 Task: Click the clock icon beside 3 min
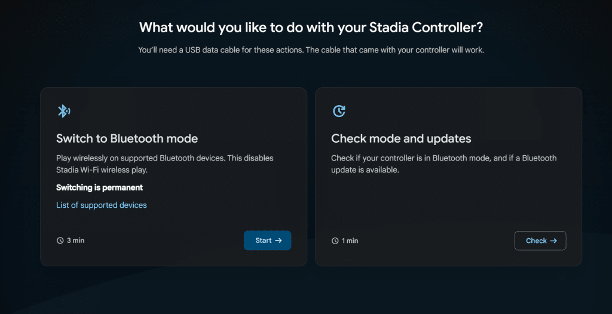click(60, 241)
